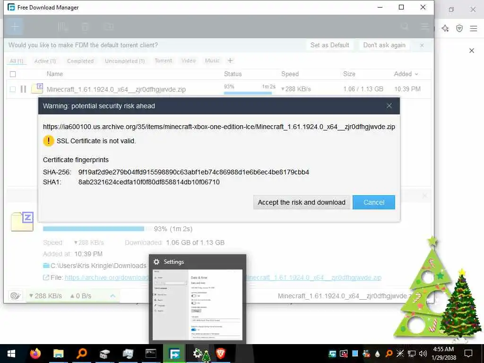Click the trash delete icon in FDM toolbar
Screen dimensions: 484x363
point(85,26)
